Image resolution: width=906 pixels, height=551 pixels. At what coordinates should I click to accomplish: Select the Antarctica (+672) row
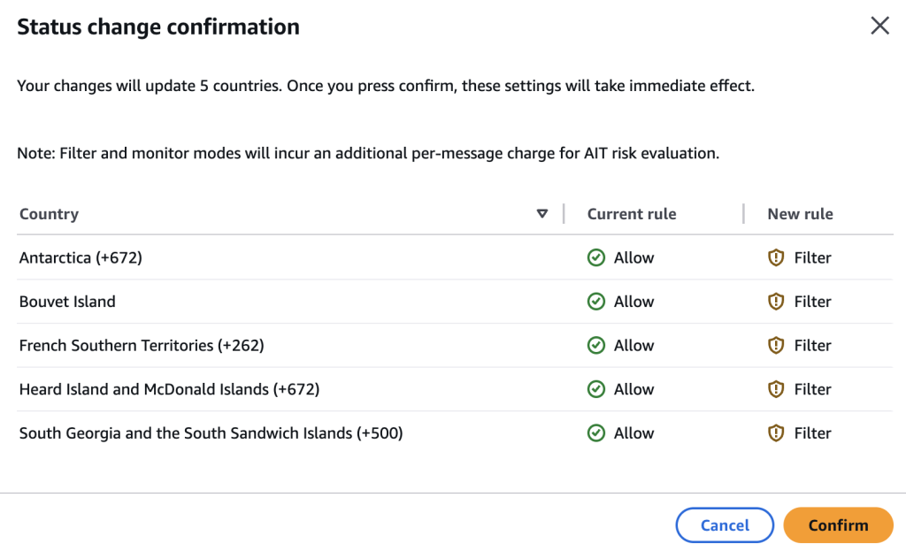pyautogui.click(x=81, y=258)
